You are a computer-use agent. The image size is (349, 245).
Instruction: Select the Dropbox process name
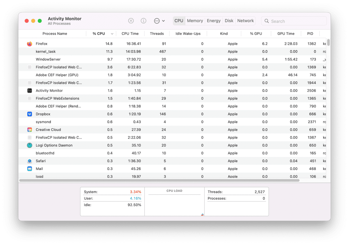[43, 114]
